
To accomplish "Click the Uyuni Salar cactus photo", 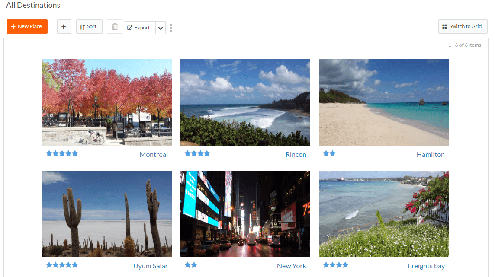I will click(x=107, y=214).
